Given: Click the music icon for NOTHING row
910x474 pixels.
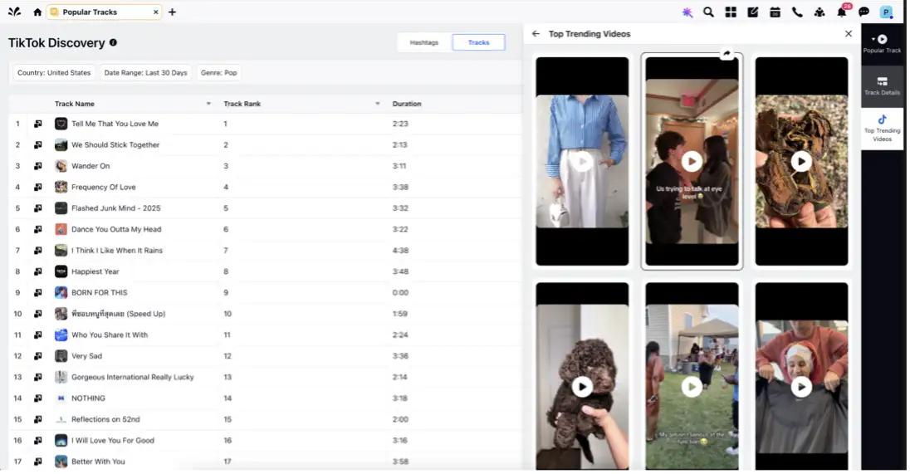Looking at the screenshot, I should (37, 398).
